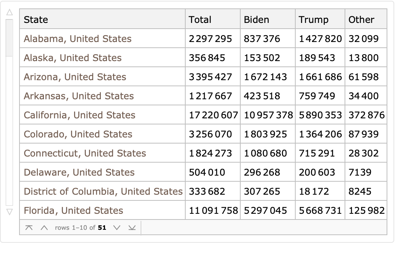The image size is (395, 255).
Task: Jump to the first row icon
Action: point(29,228)
